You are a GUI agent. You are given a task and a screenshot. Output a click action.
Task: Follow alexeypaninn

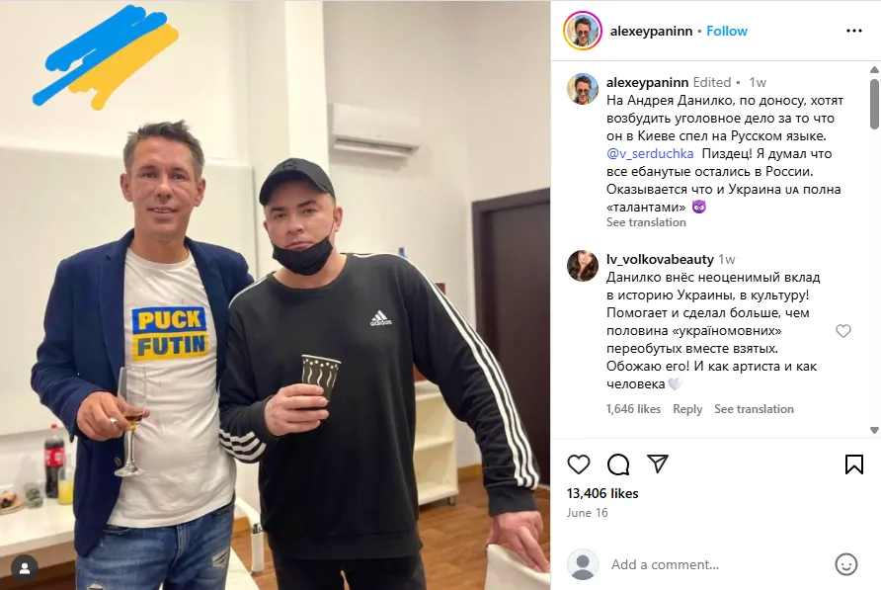[727, 31]
